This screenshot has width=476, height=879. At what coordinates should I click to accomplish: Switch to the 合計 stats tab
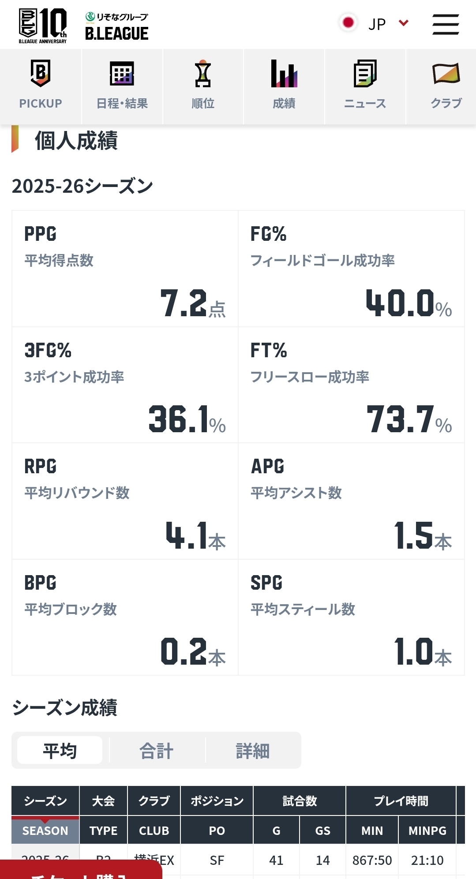pyautogui.click(x=157, y=750)
